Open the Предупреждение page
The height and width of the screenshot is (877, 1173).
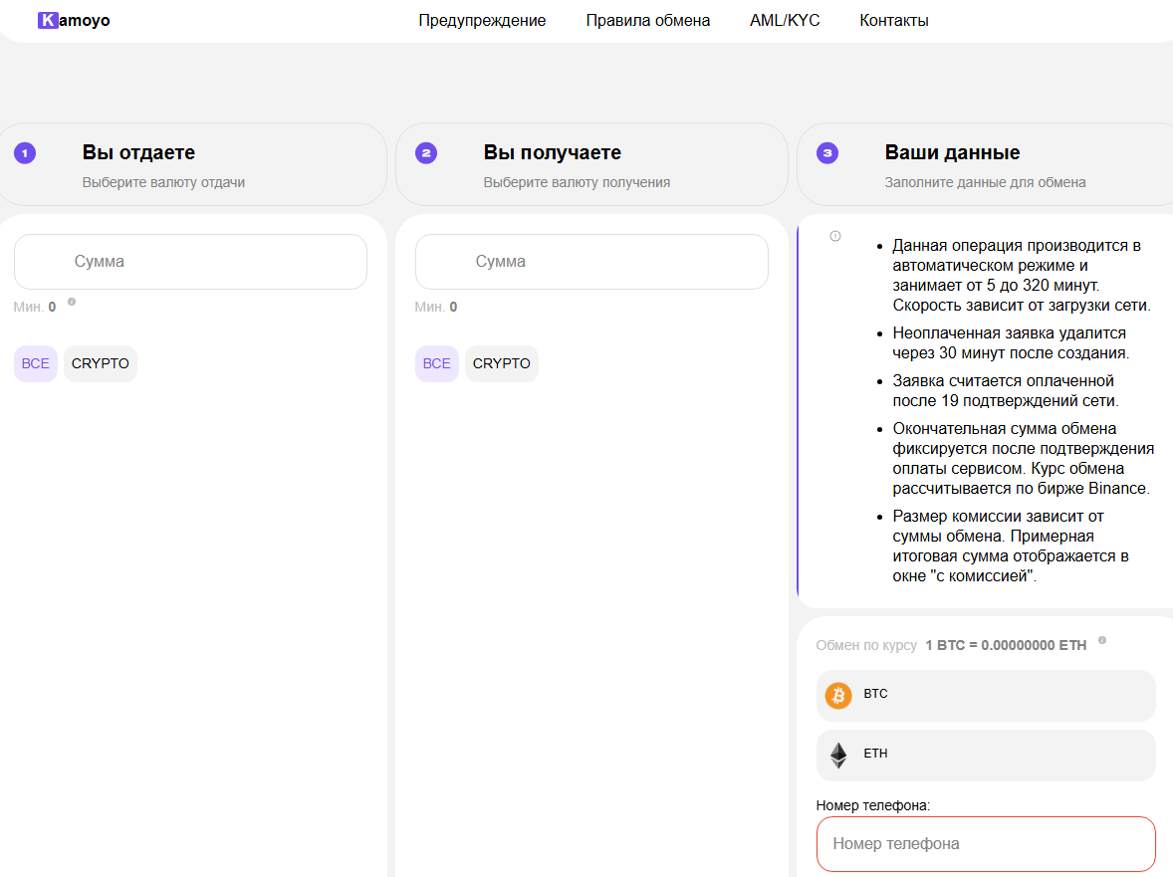coord(482,20)
